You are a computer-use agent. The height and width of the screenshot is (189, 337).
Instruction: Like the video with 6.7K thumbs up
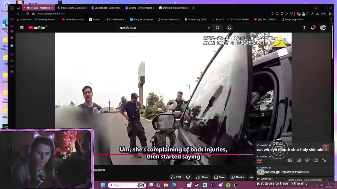(x=176, y=177)
